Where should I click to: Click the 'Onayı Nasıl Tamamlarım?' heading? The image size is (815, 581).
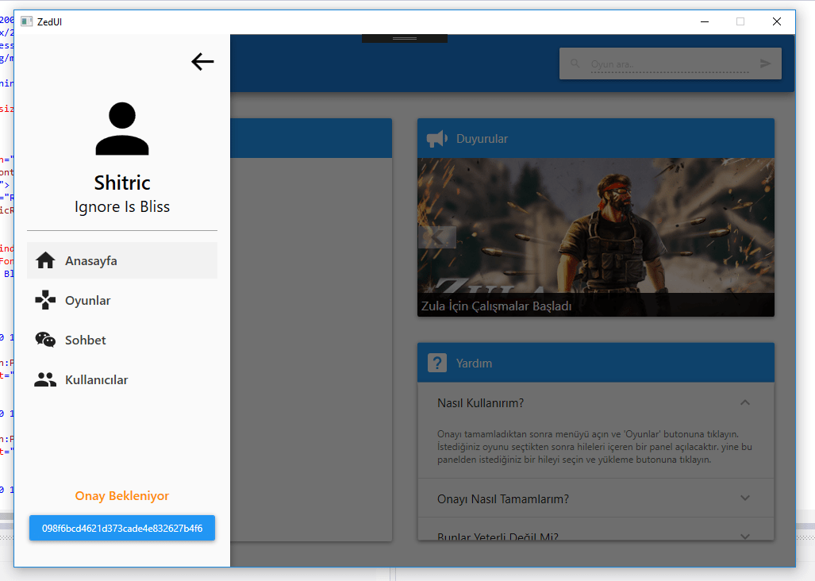tap(503, 499)
